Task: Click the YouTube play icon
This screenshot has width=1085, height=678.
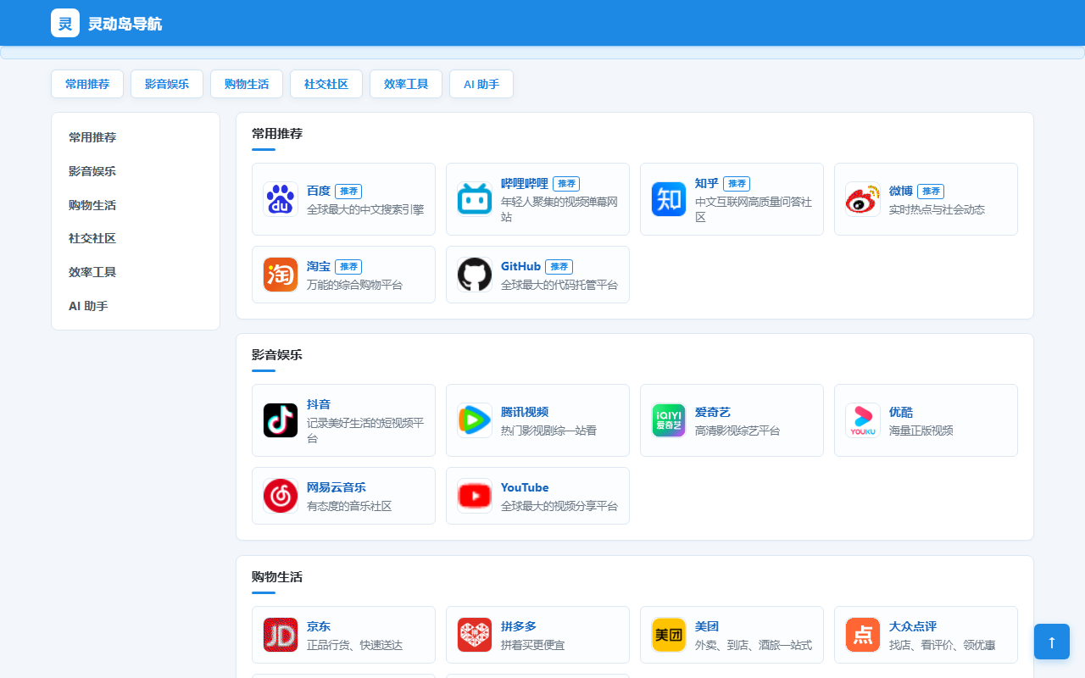Action: click(x=475, y=496)
